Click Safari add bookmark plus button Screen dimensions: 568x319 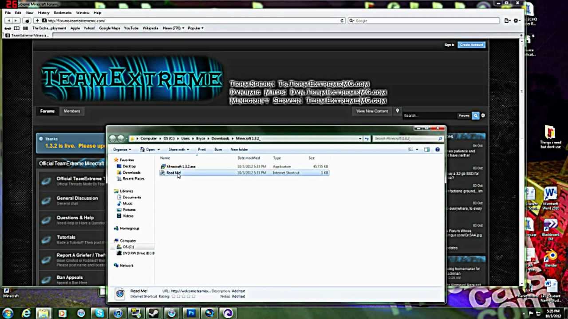37,21
